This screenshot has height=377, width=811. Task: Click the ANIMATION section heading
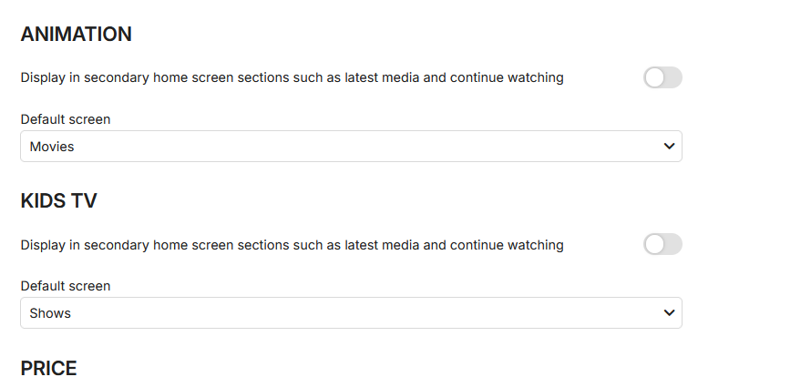77,35
